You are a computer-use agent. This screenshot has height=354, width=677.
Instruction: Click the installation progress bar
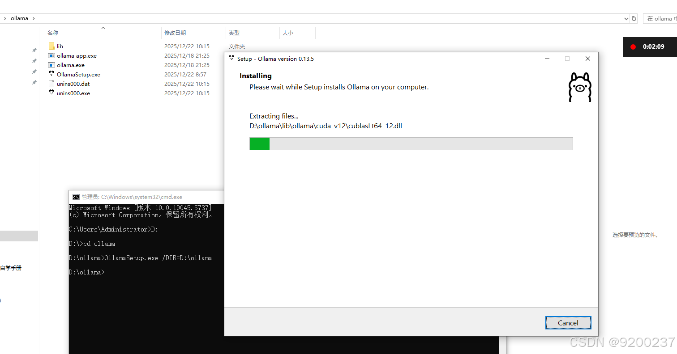411,143
